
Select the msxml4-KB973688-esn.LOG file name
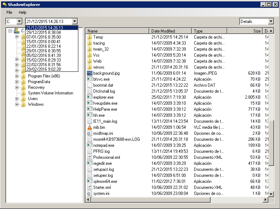[x=116, y=139]
